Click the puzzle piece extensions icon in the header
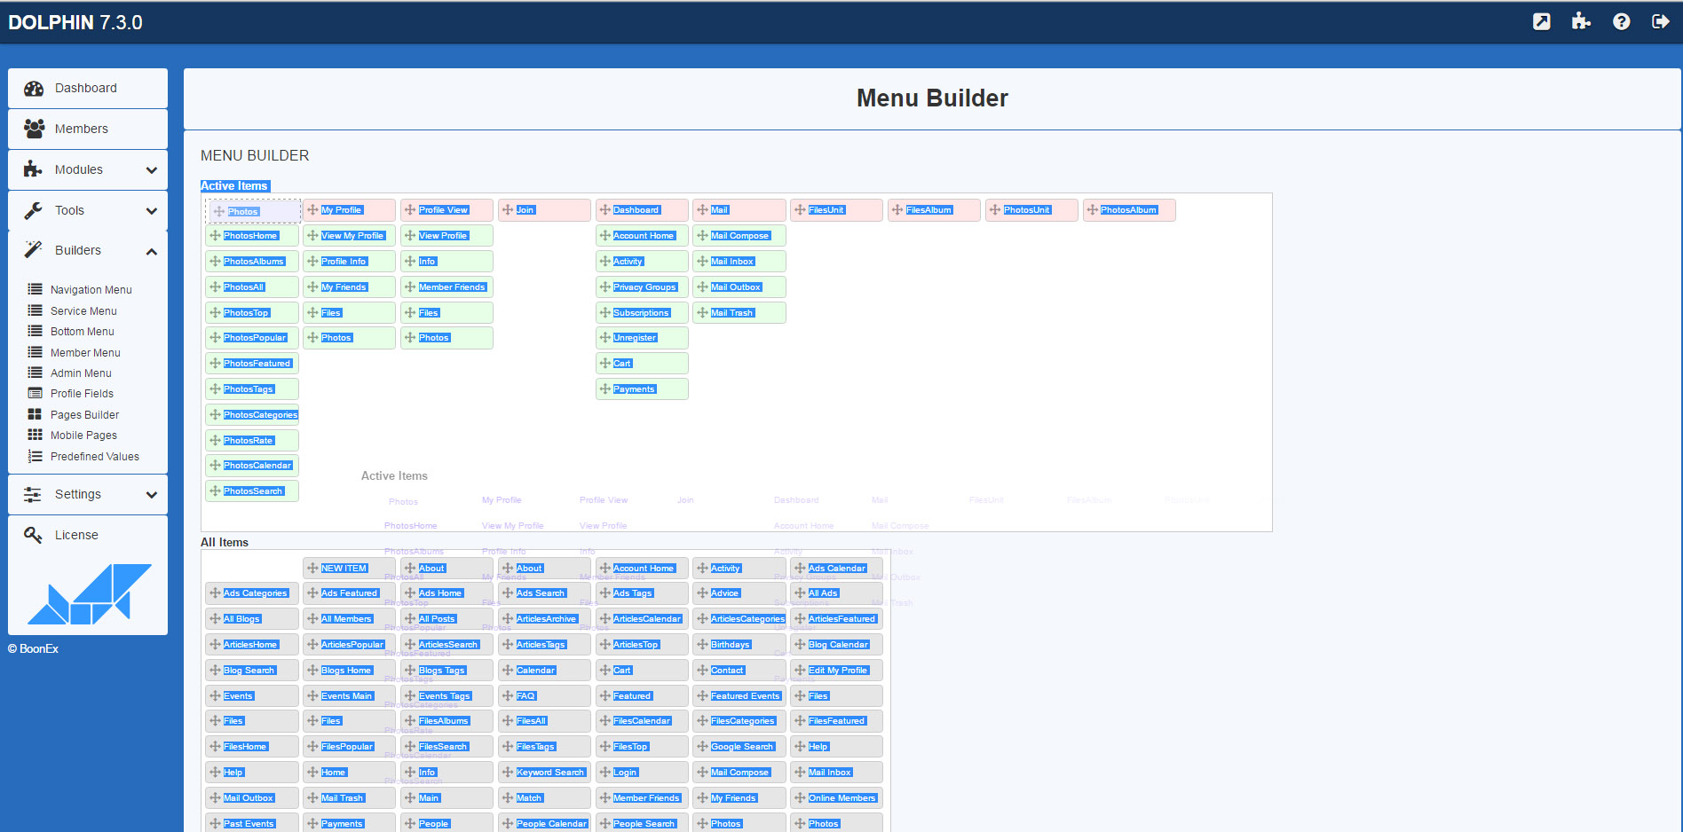This screenshot has height=832, width=1683. [x=1581, y=21]
